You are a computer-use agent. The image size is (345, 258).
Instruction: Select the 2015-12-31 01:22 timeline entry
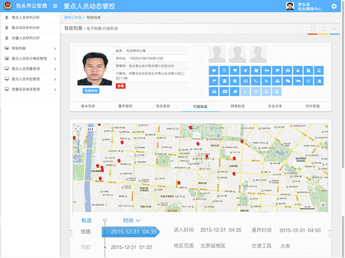click(x=131, y=247)
